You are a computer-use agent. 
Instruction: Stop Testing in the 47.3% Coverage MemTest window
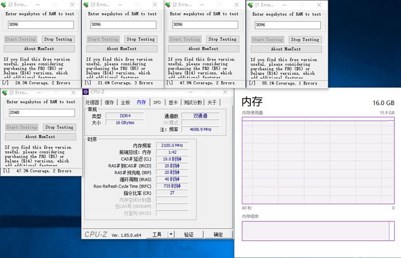tap(60, 127)
